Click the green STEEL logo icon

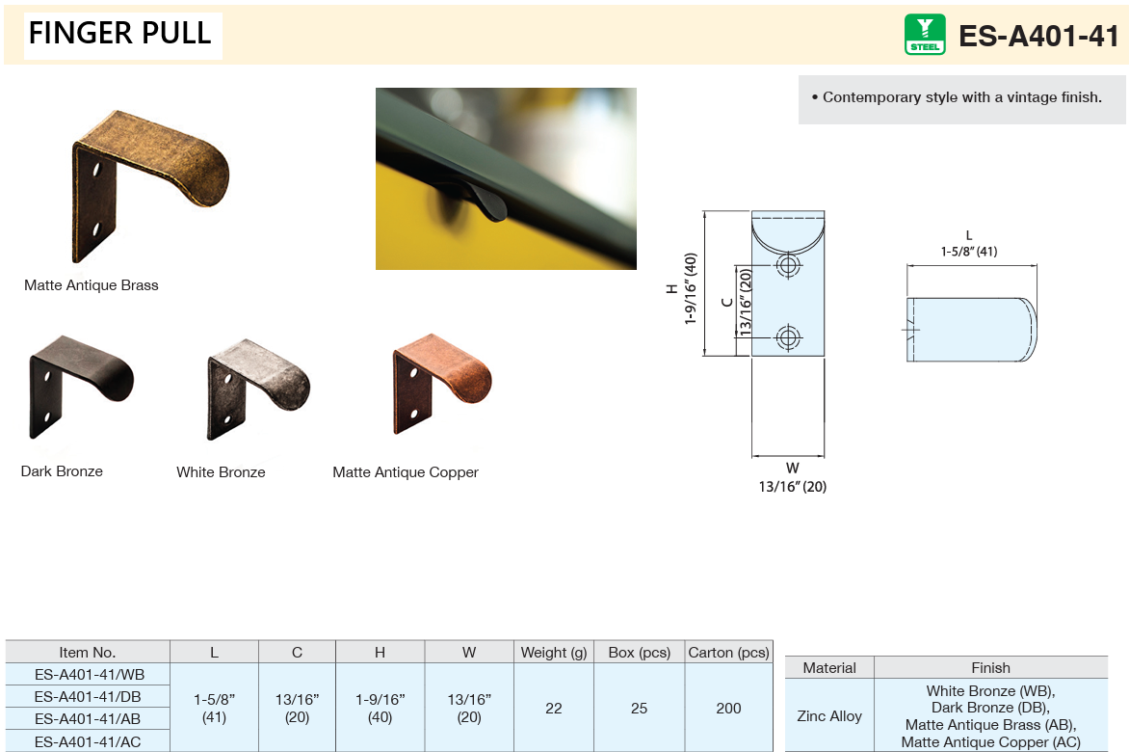coord(925,35)
